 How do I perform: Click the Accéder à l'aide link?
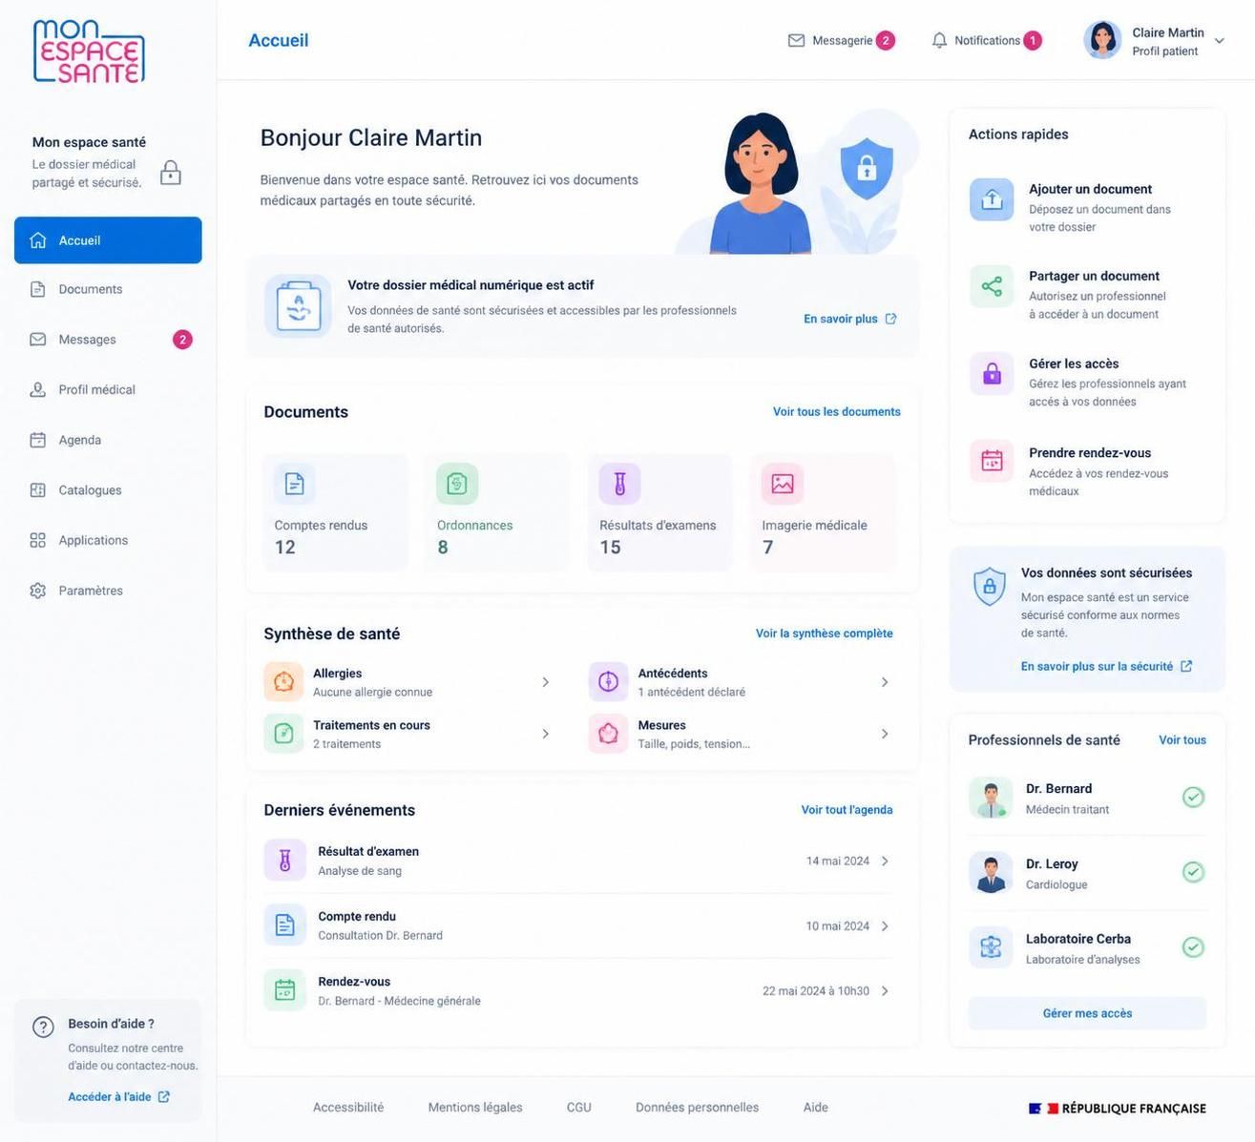tap(118, 1097)
